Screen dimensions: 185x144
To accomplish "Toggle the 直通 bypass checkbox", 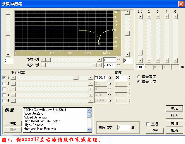I will coord(148,124).
